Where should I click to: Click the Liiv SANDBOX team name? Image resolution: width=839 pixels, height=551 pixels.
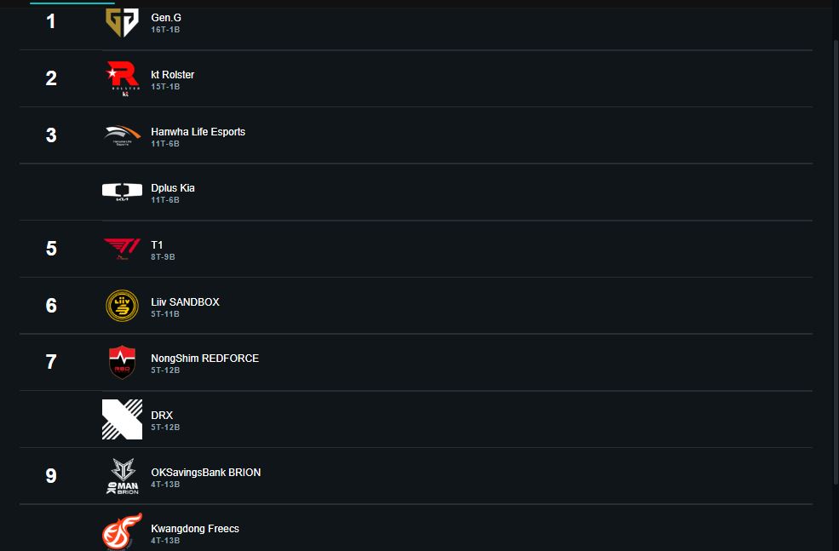point(185,302)
